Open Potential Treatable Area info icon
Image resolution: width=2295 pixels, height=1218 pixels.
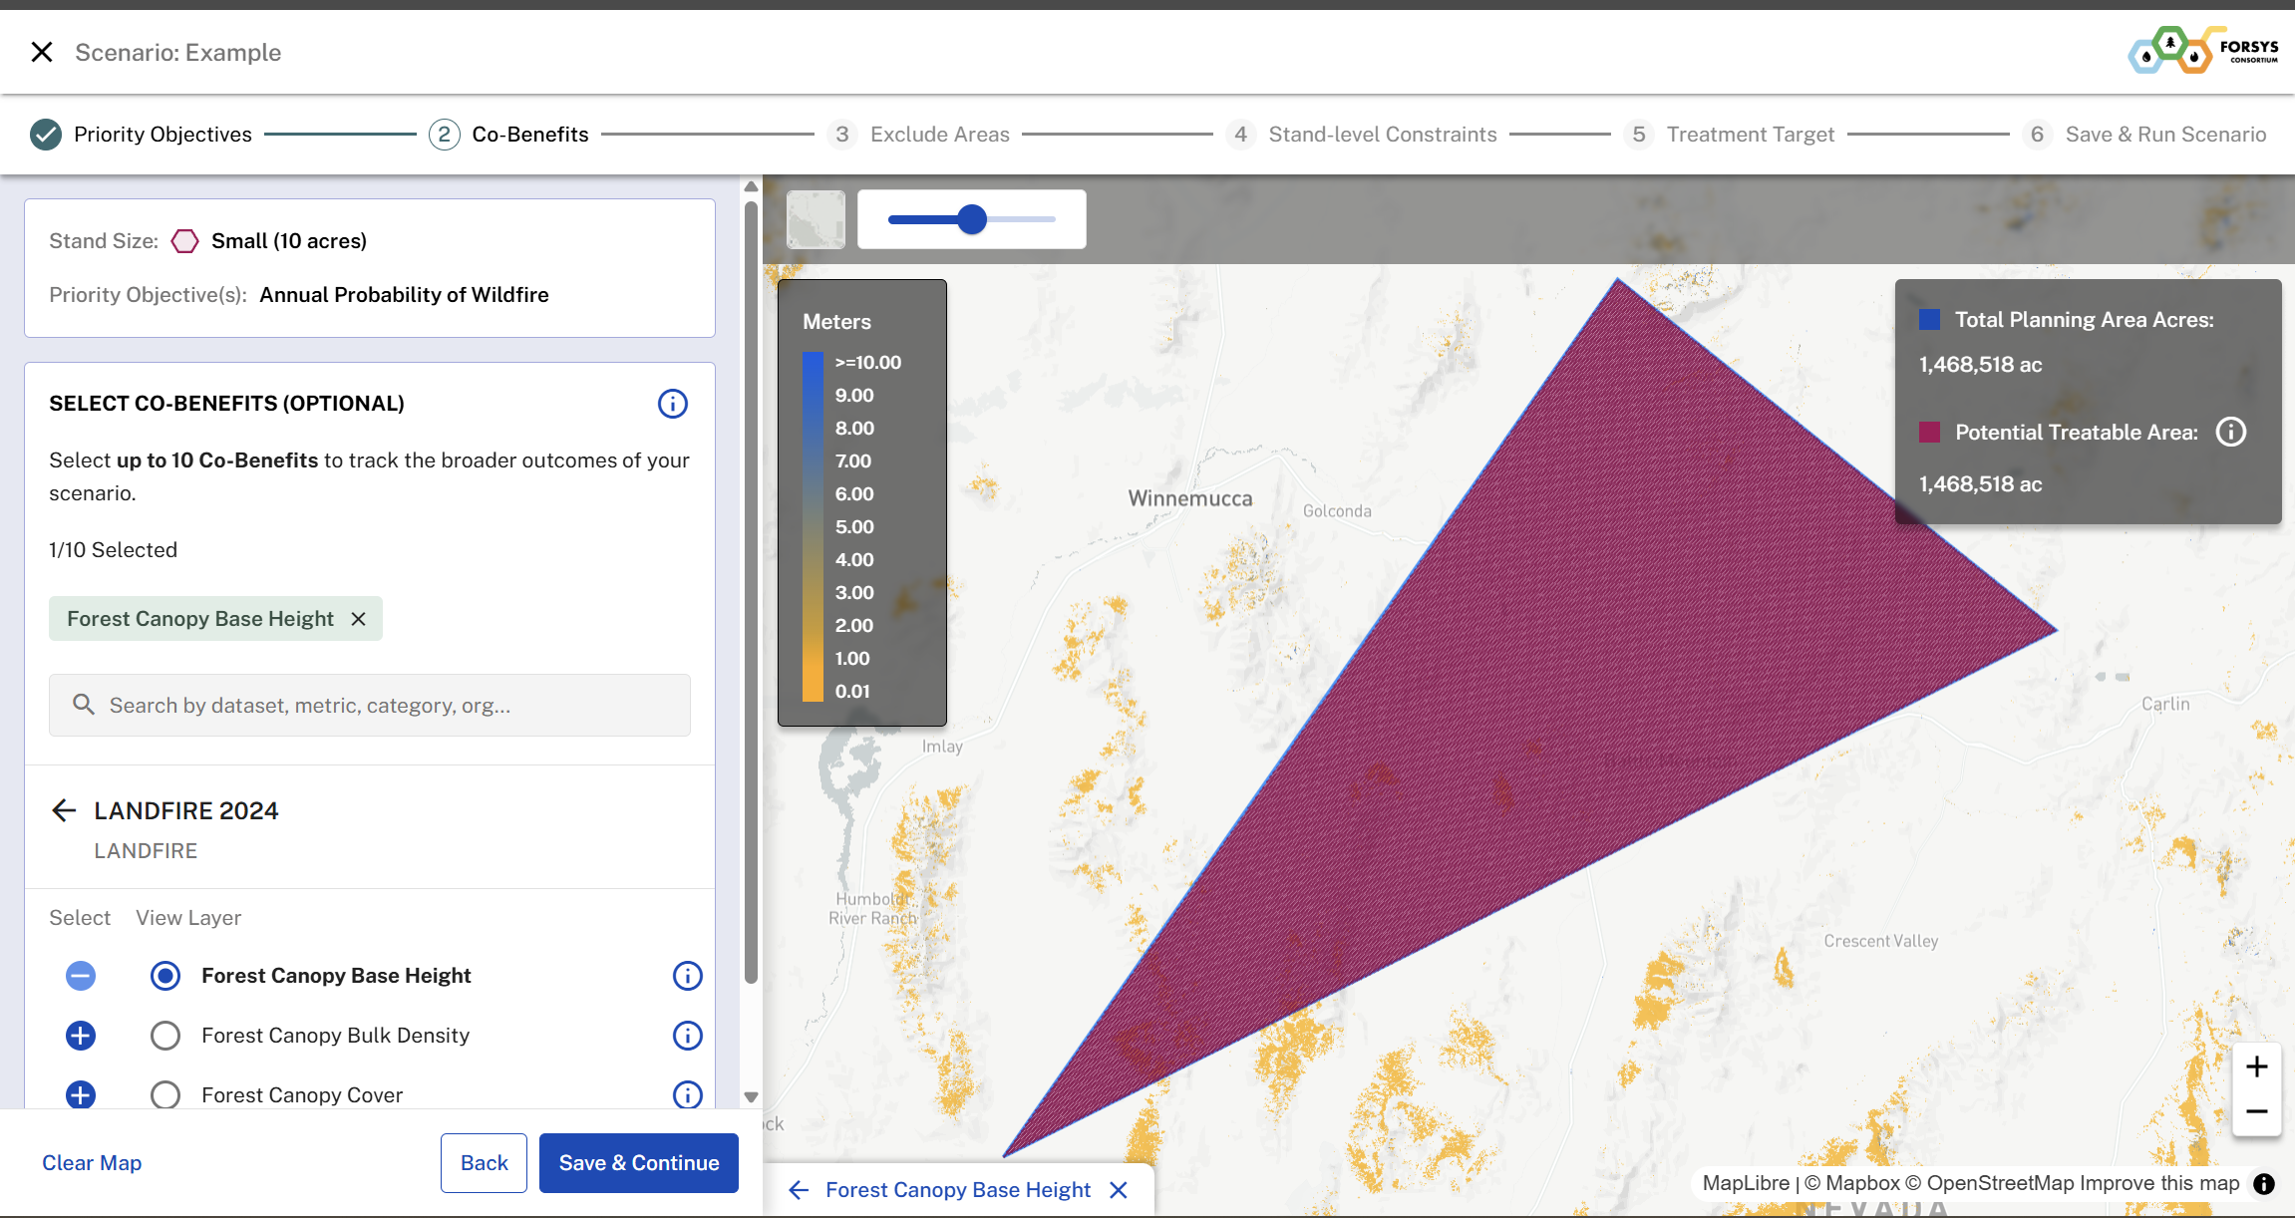coord(2230,432)
